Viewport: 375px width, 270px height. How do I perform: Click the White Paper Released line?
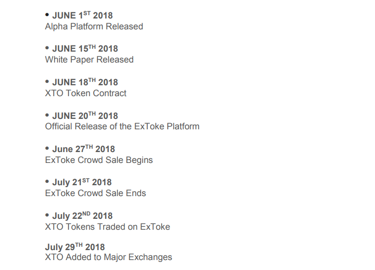tap(89, 60)
